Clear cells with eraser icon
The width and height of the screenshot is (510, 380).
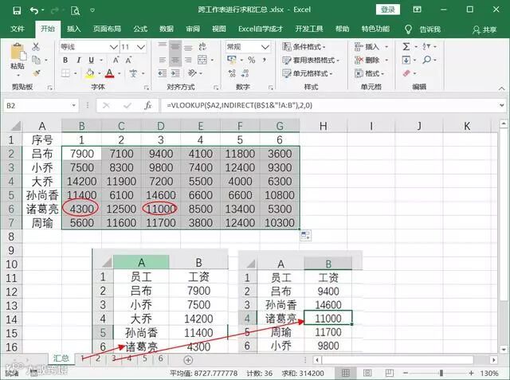pyautogui.click(x=406, y=73)
